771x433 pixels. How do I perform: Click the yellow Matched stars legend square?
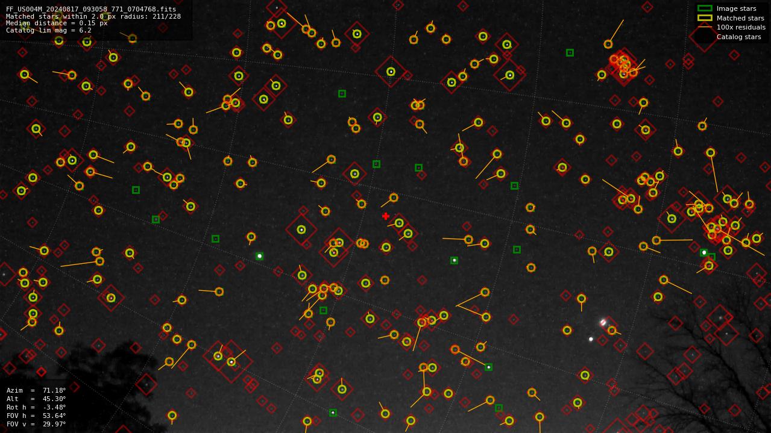(705, 18)
